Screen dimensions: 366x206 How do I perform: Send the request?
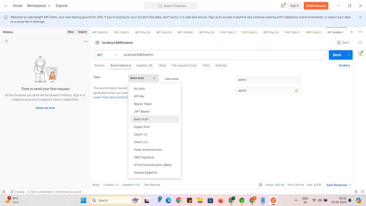pyautogui.click(x=337, y=55)
